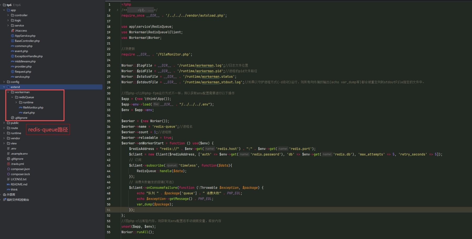Click the .travis.yml file icon
This screenshot has width=472, height=239.
pyautogui.click(x=8, y=164)
